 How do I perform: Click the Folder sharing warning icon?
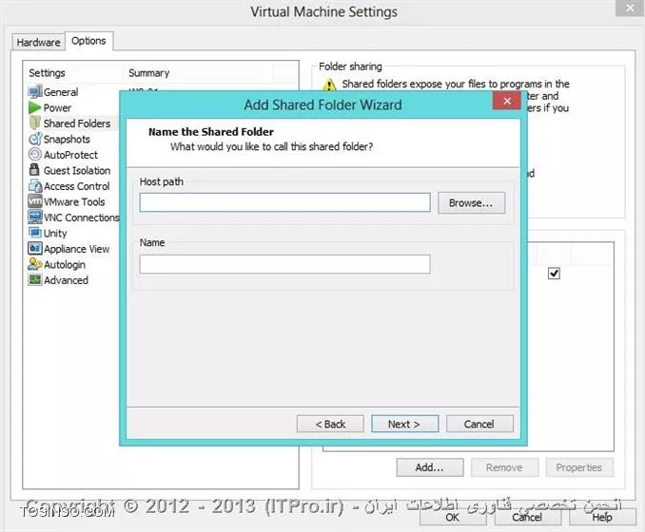coord(329,85)
